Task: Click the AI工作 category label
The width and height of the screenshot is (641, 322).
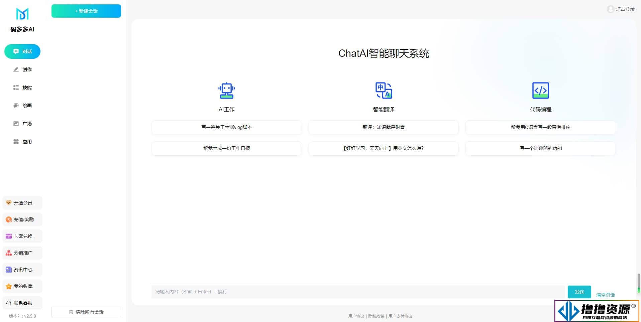Action: [227, 110]
